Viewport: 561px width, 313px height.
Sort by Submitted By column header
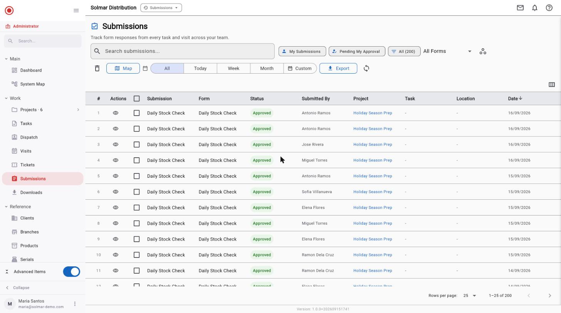point(316,99)
